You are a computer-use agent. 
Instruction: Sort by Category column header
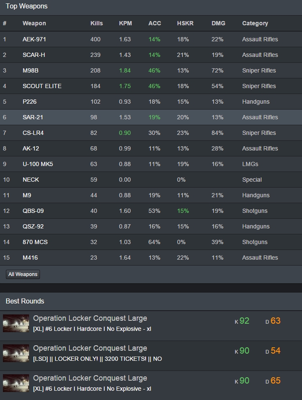[255, 23]
